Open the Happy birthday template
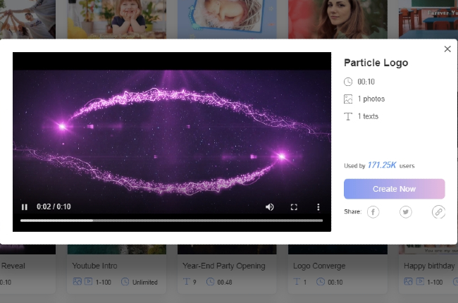The width and height of the screenshot is (458, 303). [429, 266]
